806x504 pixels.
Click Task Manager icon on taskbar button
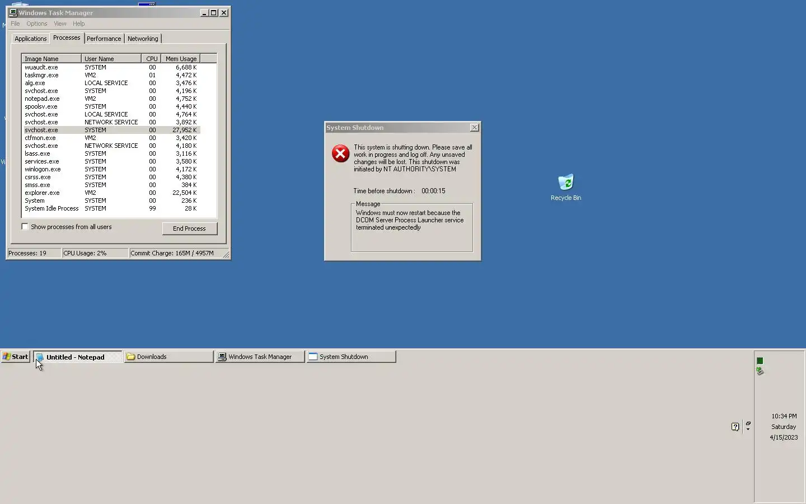click(x=222, y=357)
